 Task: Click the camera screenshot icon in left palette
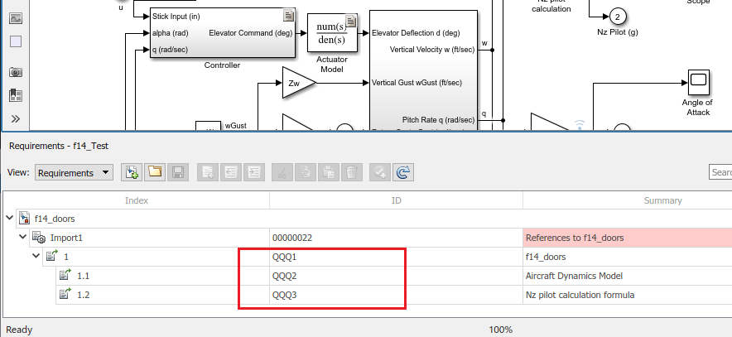(x=16, y=72)
